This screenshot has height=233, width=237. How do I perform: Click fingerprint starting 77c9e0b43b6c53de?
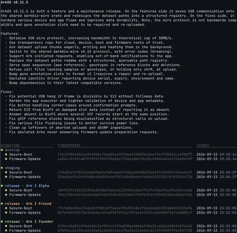pos(125,208)
